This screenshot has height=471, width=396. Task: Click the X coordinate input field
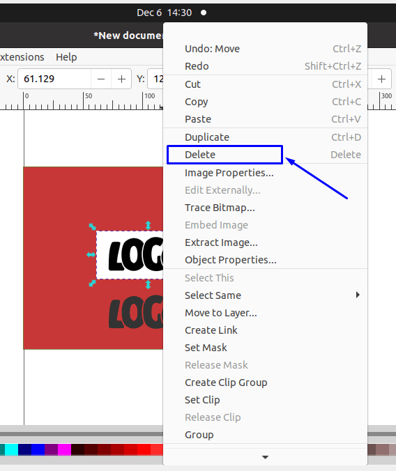(x=54, y=79)
